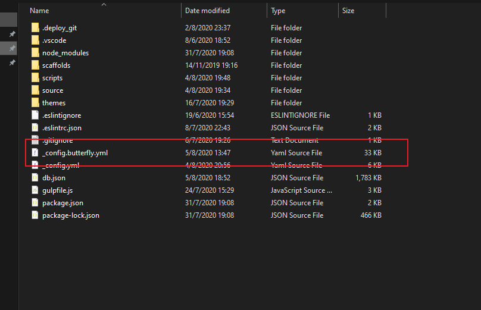Select the gulpfile.js file icon
The image size is (481, 310).
point(35,190)
